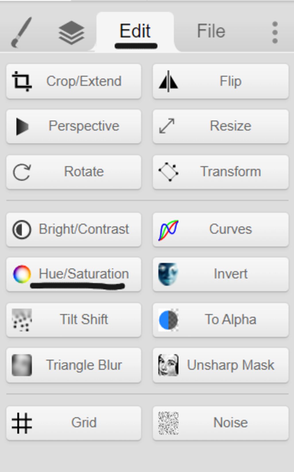Apply the Tilt Shift filter

pyautogui.click(x=74, y=320)
